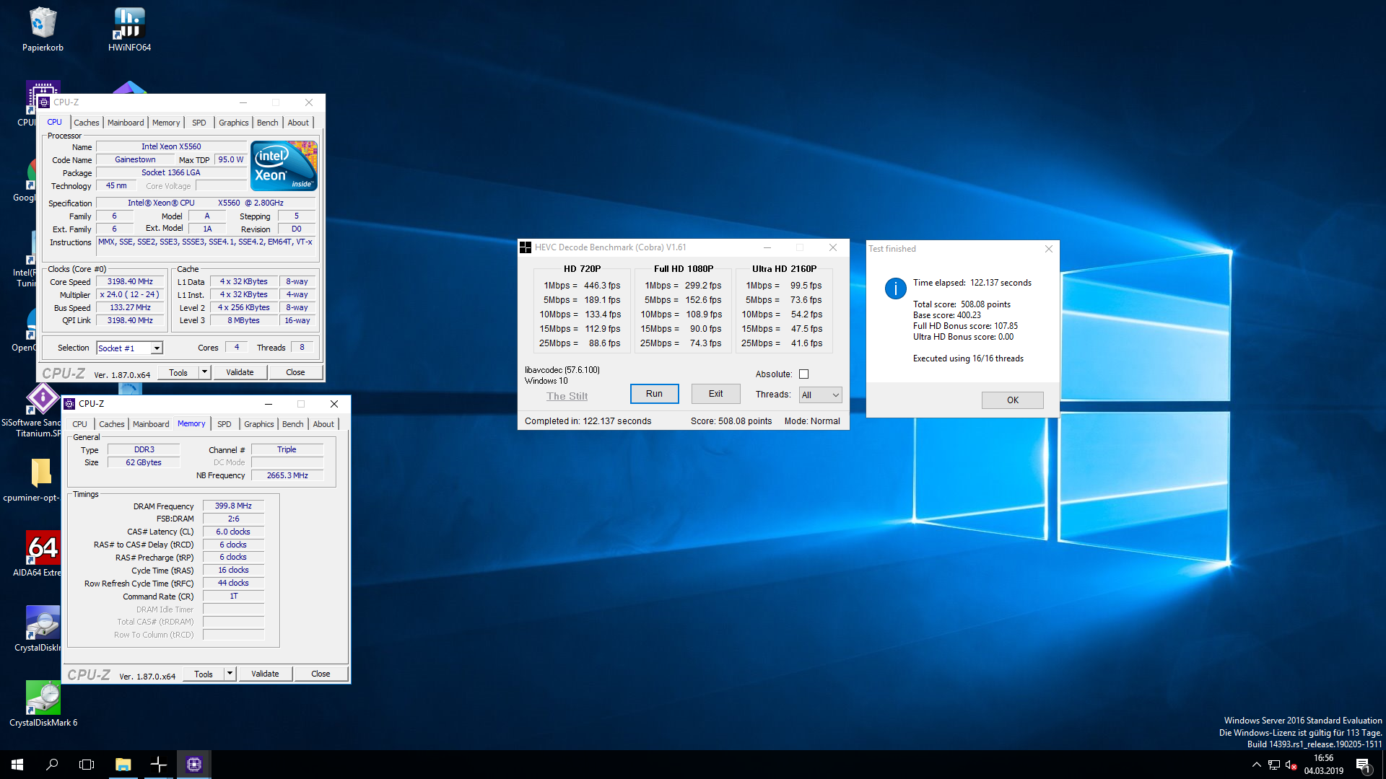Image resolution: width=1386 pixels, height=779 pixels.
Task: Open the HWiNFO64 desktop shortcut
Action: [129, 29]
